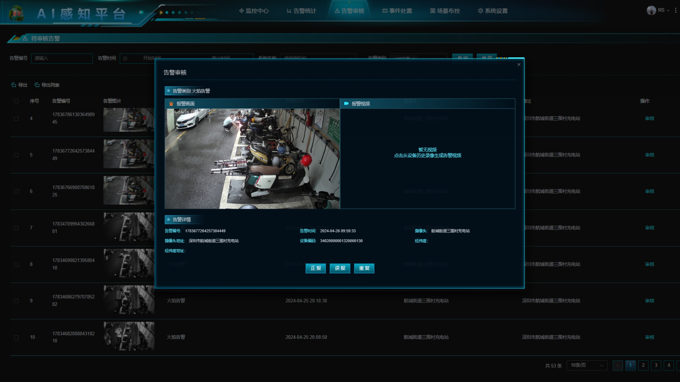
Task: Click the 误报 button
Action: pyautogui.click(x=340, y=268)
